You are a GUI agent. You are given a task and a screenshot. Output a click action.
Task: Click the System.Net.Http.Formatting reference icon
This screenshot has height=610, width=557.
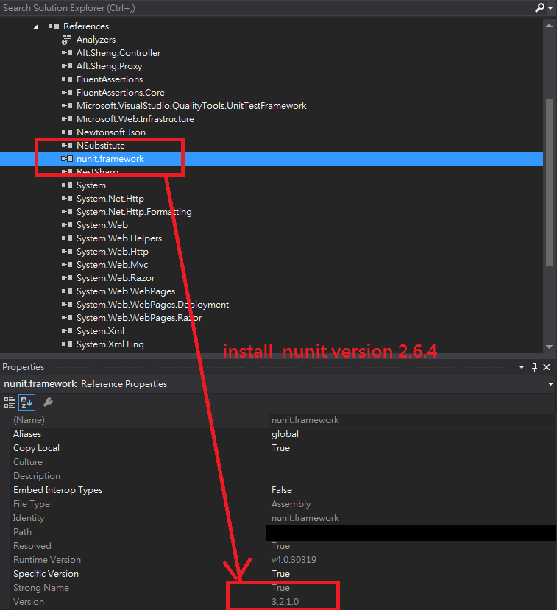coord(67,211)
